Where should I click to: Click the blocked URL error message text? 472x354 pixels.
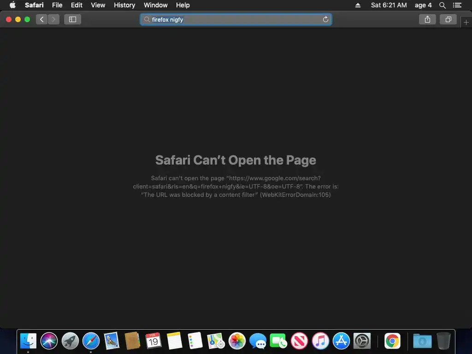[x=236, y=186]
